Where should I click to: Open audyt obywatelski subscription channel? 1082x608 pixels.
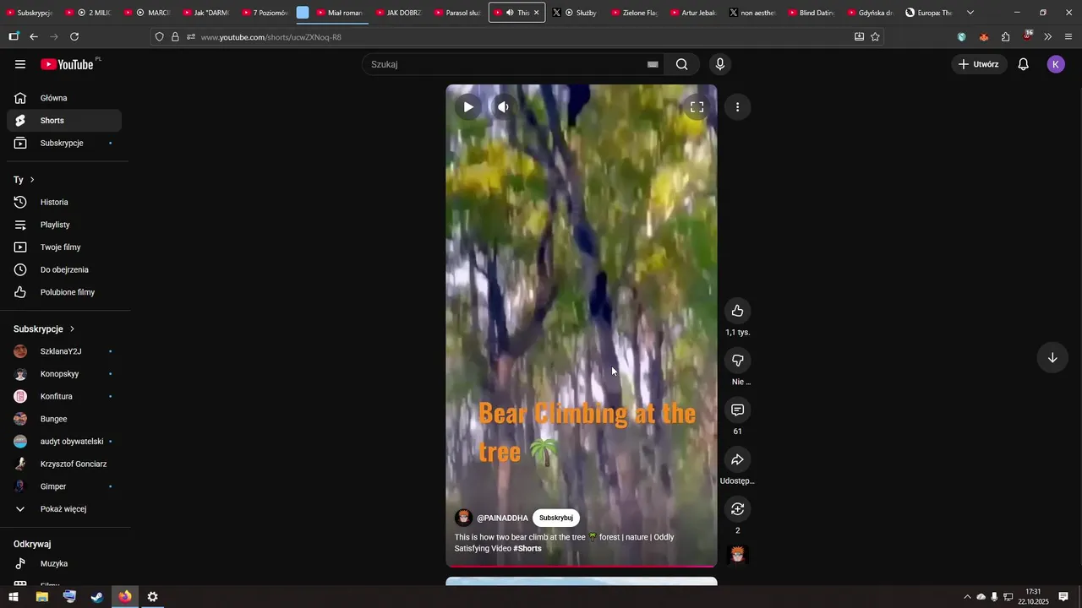click(x=64, y=442)
